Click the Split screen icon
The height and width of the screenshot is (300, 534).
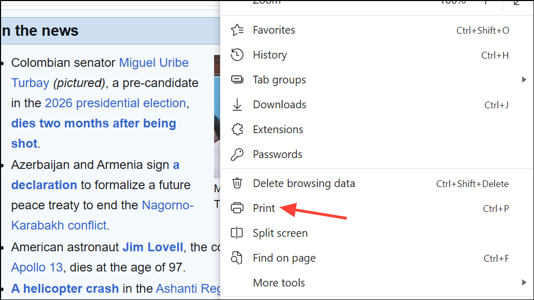(x=237, y=233)
